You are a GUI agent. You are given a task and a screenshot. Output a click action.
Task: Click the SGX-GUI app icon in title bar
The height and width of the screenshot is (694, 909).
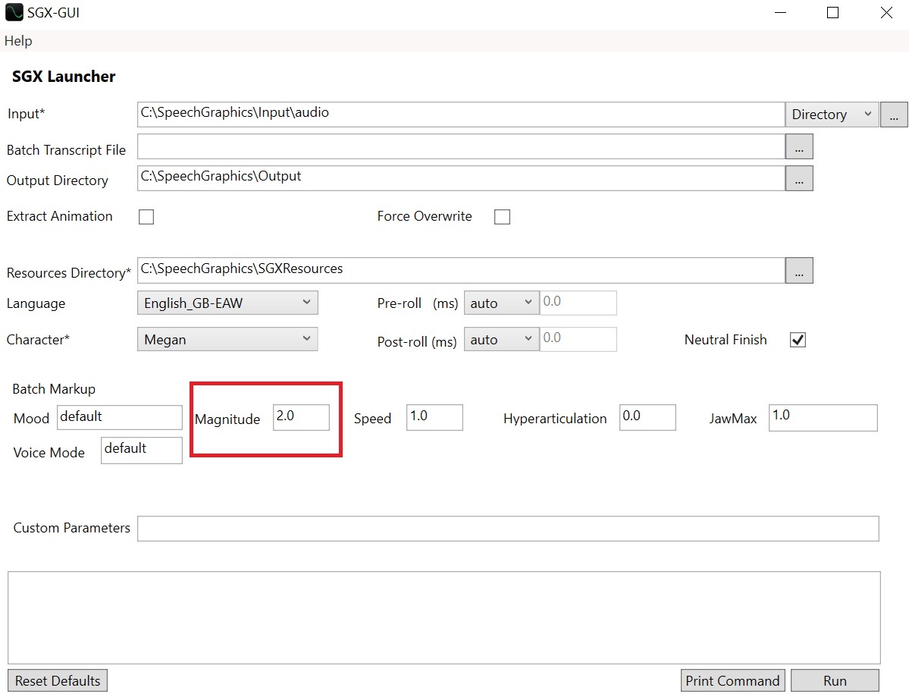[14, 13]
